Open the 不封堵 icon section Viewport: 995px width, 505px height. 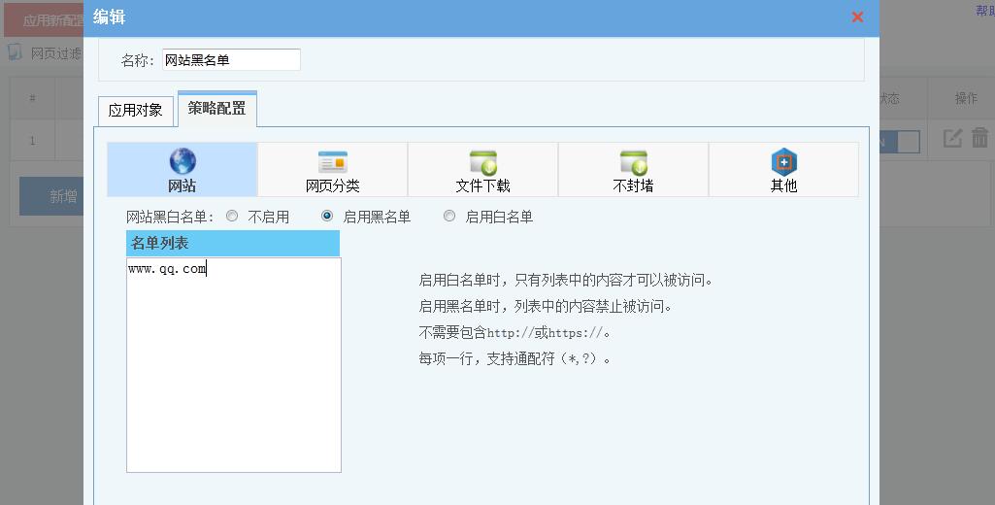[633, 161]
